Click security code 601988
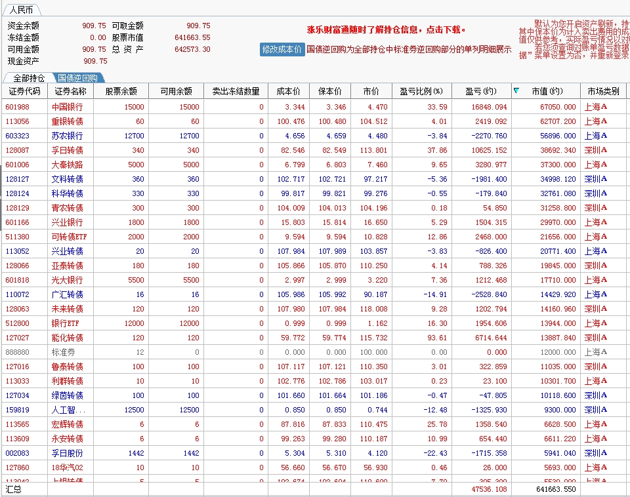This screenshot has width=630, height=497. 17,107
